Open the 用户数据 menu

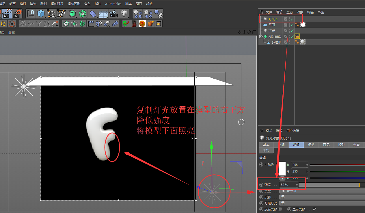[x=293, y=131]
